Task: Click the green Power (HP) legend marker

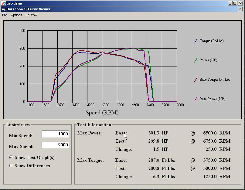Action: click(196, 60)
